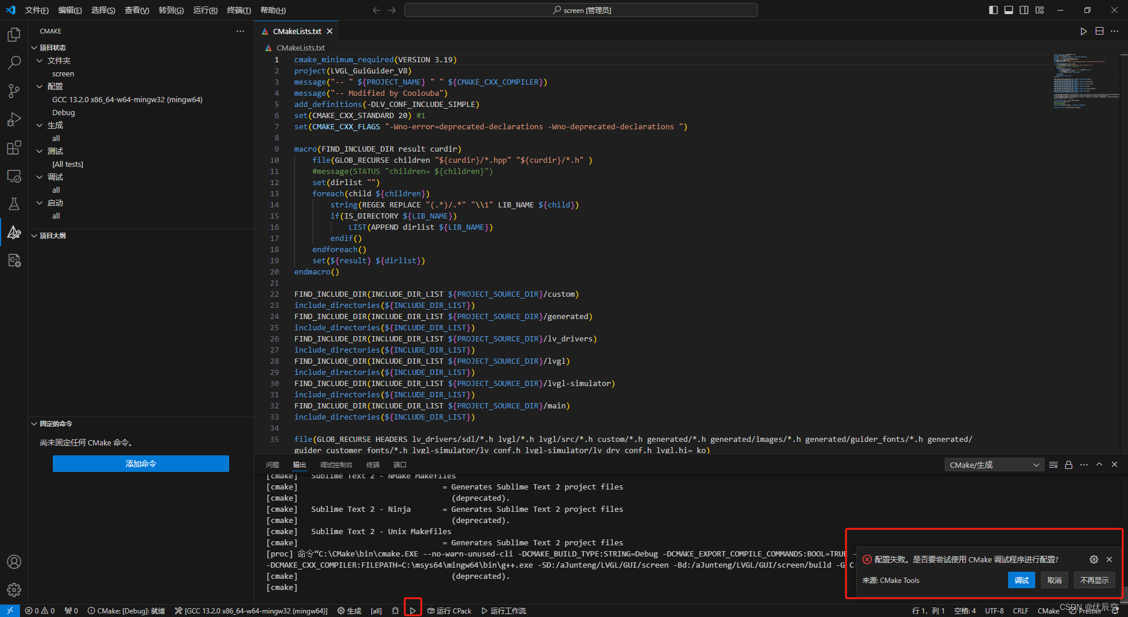Open the editor's more actions ellipsis
1128x617 pixels.
(1114, 31)
